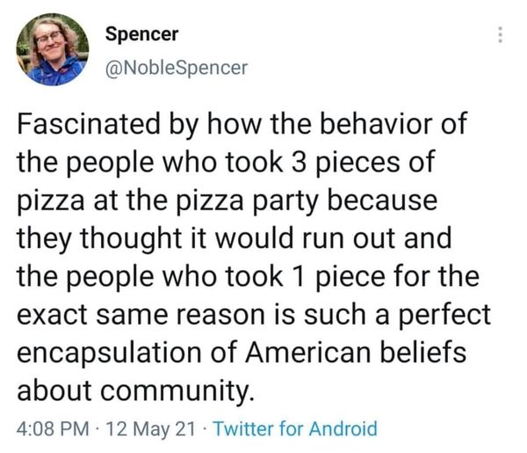Screen dimensions: 527x453
Task: Click the 4:08 PM timestamp
Action: point(51,429)
